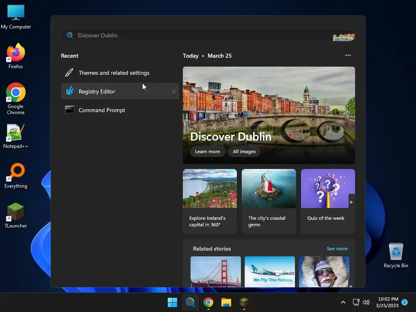
Task: Open network status tray icon
Action: (356, 302)
